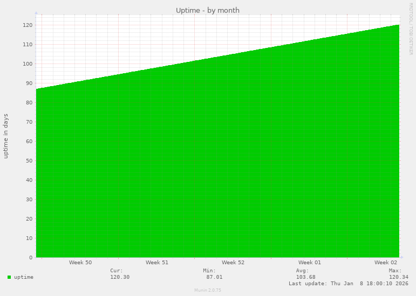Click the 'Avg:' column header

click(x=303, y=271)
